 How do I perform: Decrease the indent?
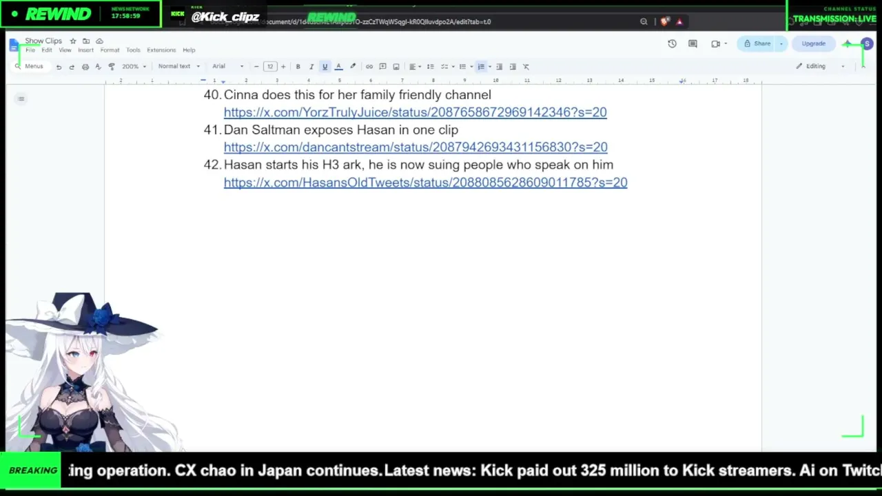coord(500,67)
